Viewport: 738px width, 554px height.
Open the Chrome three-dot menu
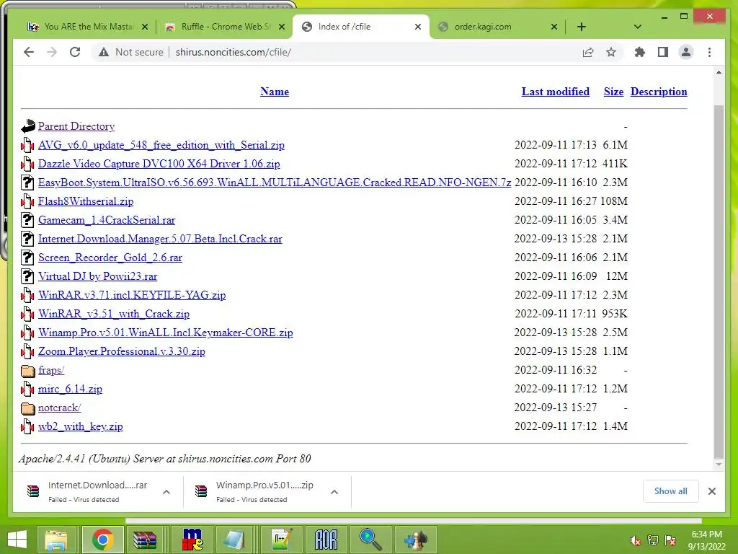tap(709, 52)
